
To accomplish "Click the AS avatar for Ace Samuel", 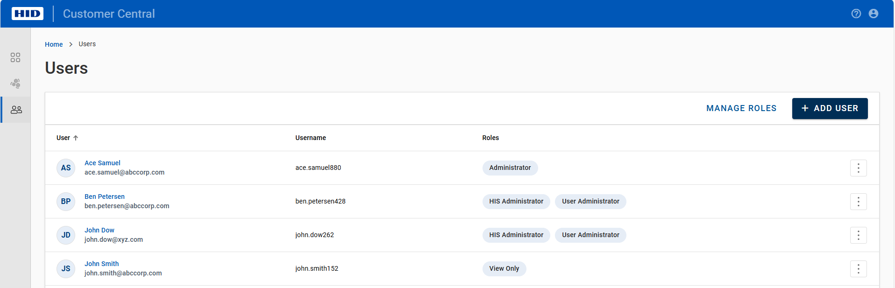I will (66, 168).
